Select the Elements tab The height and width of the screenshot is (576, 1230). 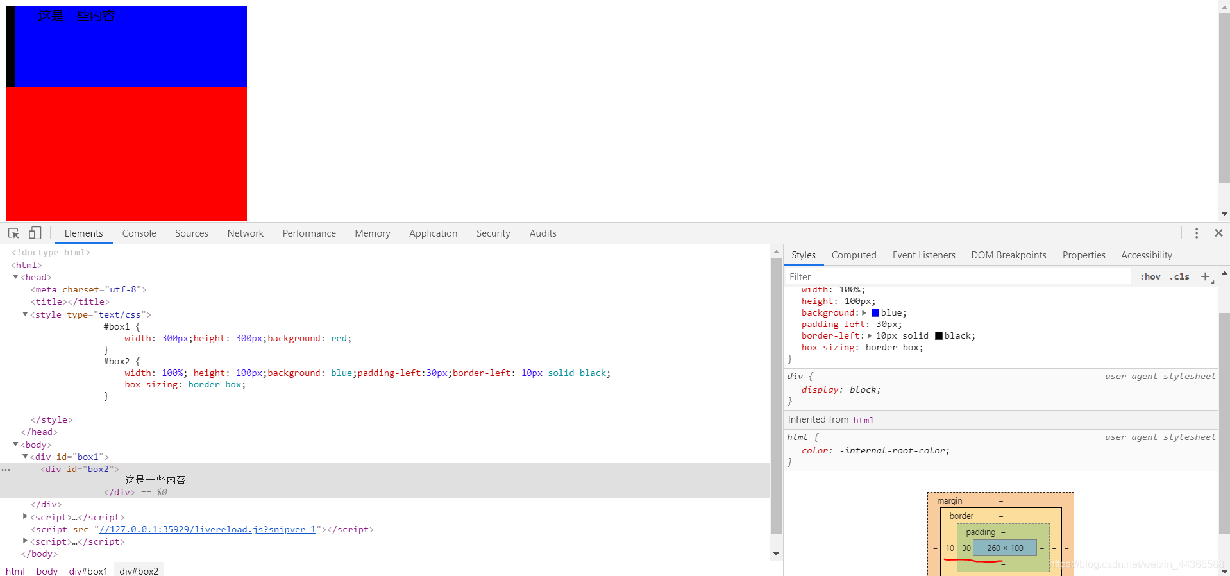click(84, 233)
